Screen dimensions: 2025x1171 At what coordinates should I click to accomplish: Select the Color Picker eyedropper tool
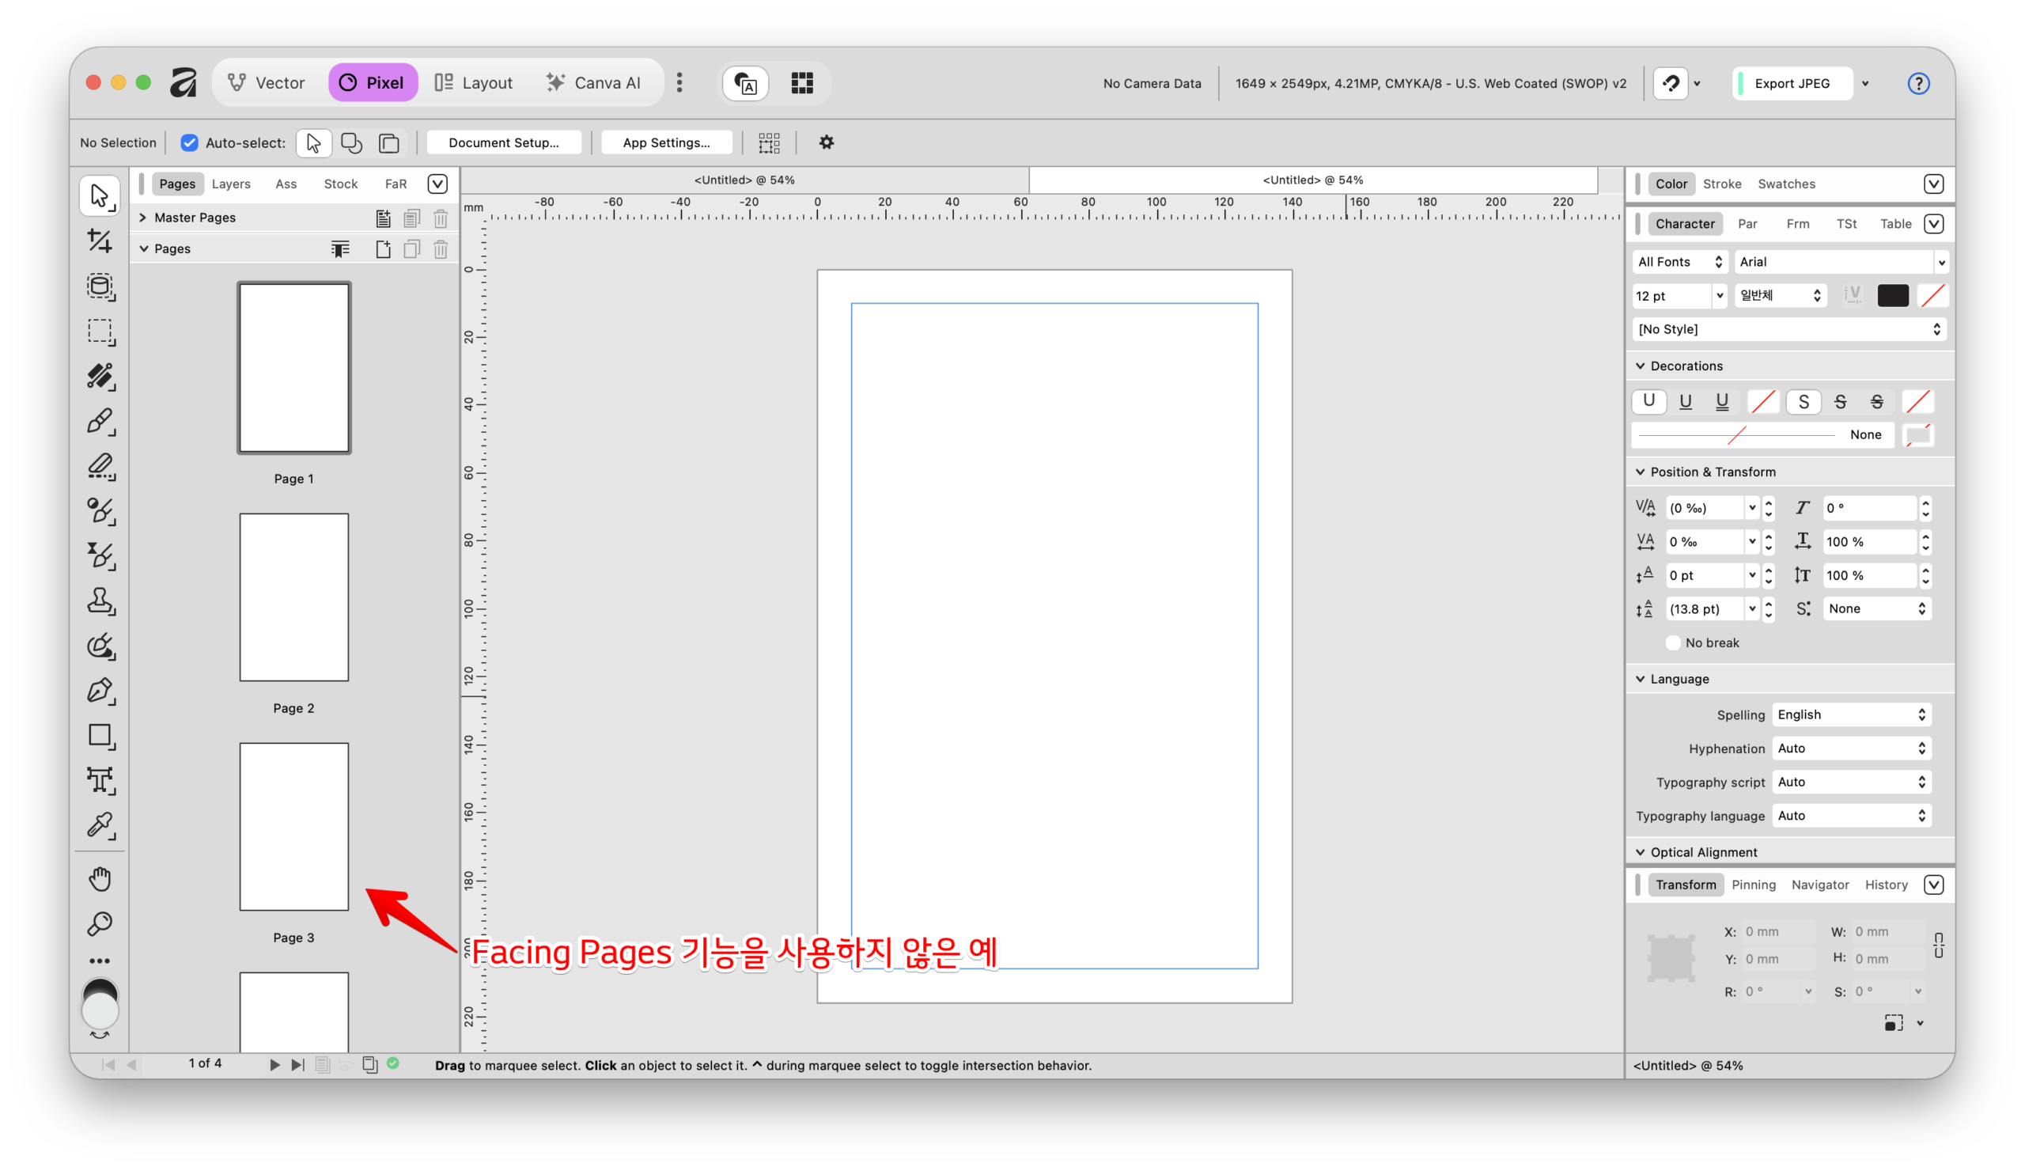[100, 825]
